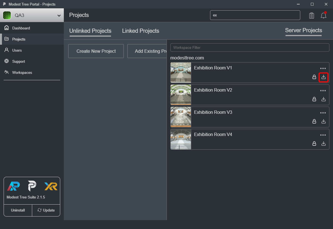Click the lock icon on Exhibition Room V2
This screenshot has height=229, width=333.
point(314,99)
